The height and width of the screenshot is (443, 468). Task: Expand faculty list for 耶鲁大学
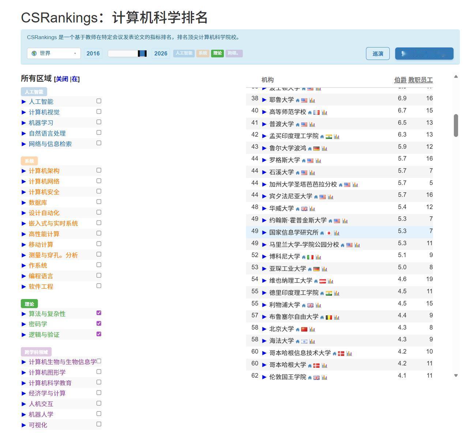[264, 100]
